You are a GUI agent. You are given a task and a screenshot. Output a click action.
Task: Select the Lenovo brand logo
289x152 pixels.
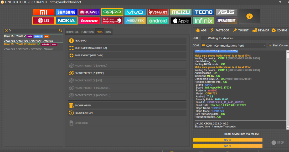[x=89, y=21]
